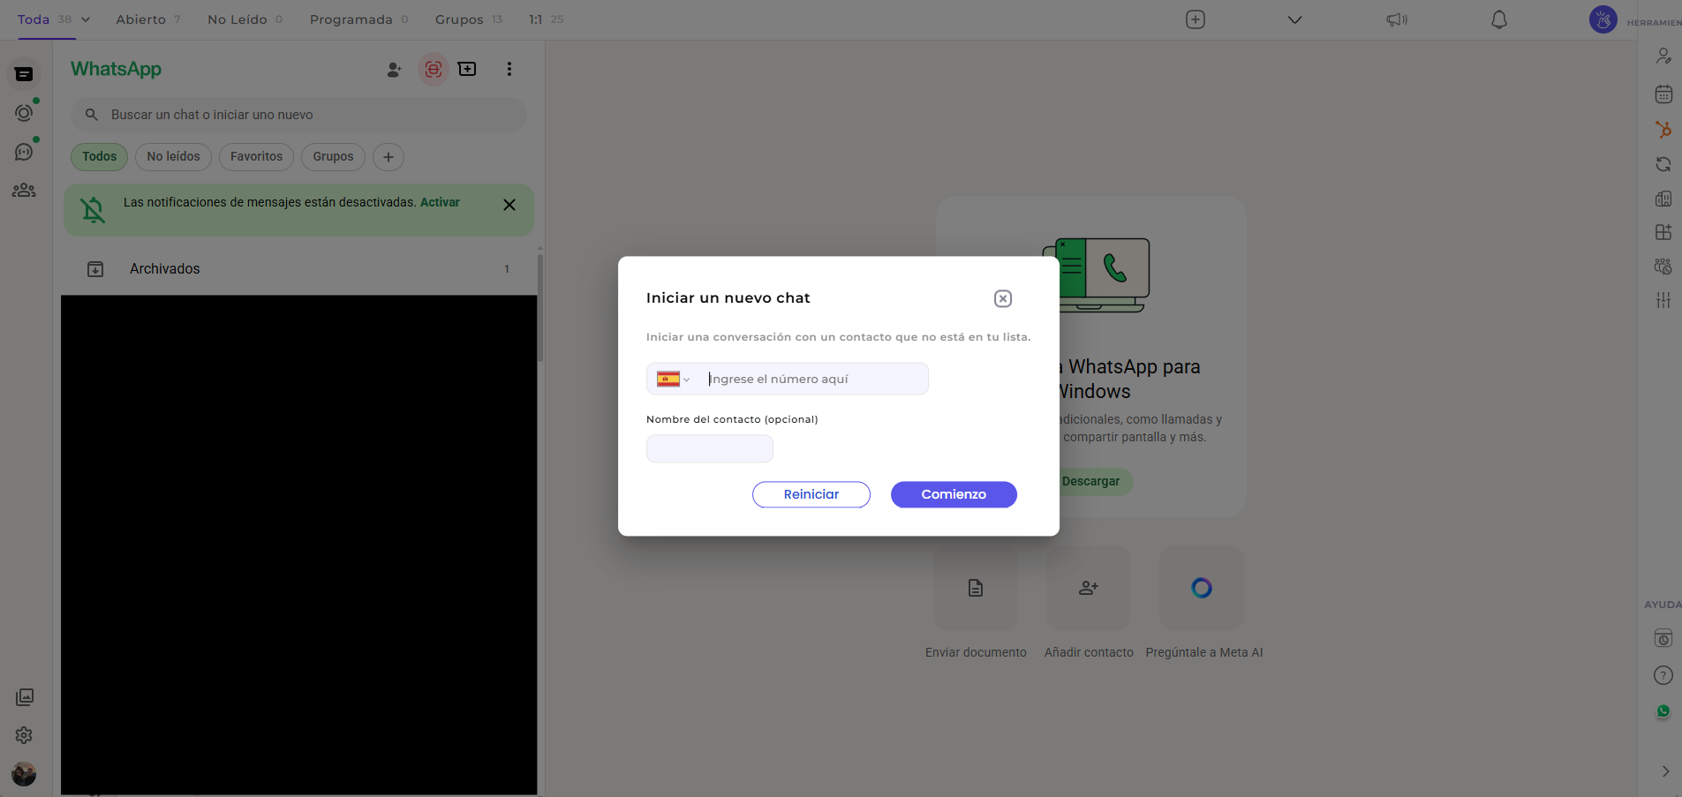Viewport: 1682px width, 797px height.
Task: Click the add contact person icon
Action: (394, 70)
